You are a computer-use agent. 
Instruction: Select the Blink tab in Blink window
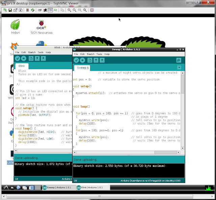[x=22, y=66]
